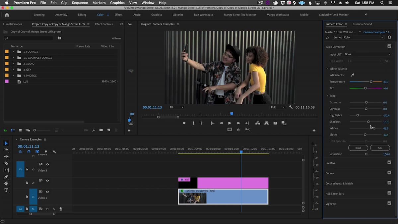
Task: Toggle the Curves section checkbox
Action: coord(389,173)
